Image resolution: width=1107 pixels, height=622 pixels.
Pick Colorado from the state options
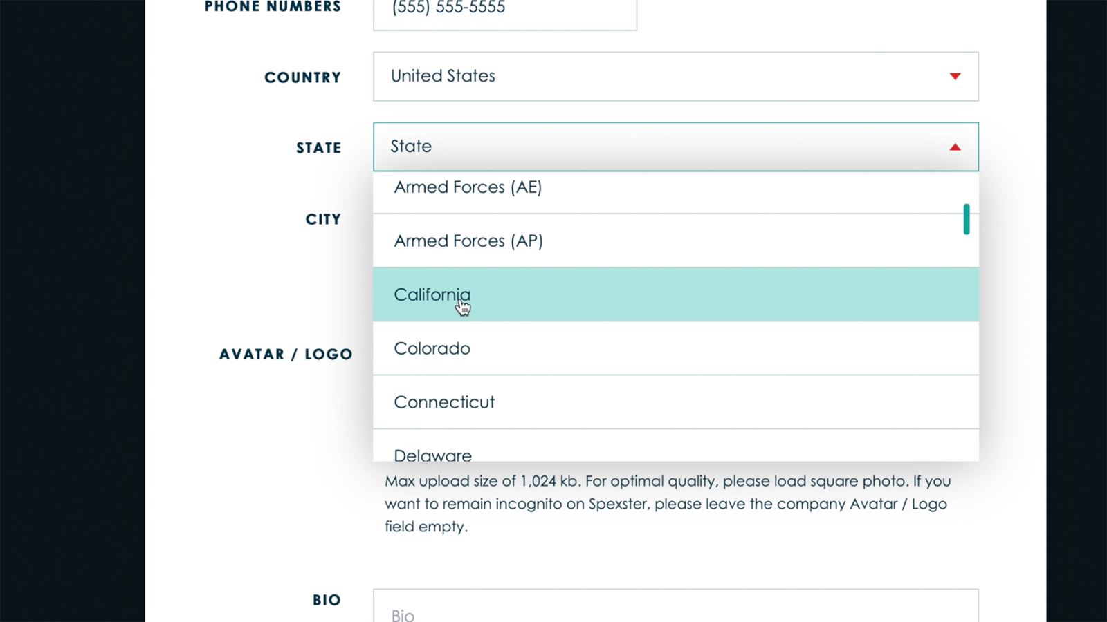(x=432, y=348)
